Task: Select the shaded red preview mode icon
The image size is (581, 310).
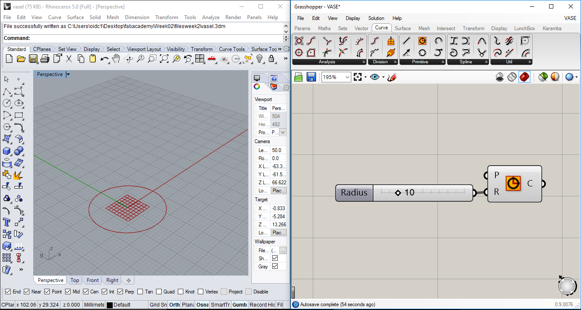Action: [524, 77]
